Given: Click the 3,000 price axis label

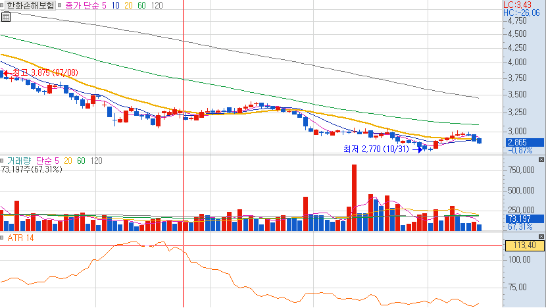Looking at the screenshot, I should 518,131.
